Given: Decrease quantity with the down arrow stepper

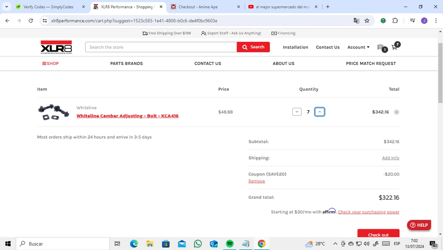Looking at the screenshot, I should pyautogui.click(x=297, y=112).
